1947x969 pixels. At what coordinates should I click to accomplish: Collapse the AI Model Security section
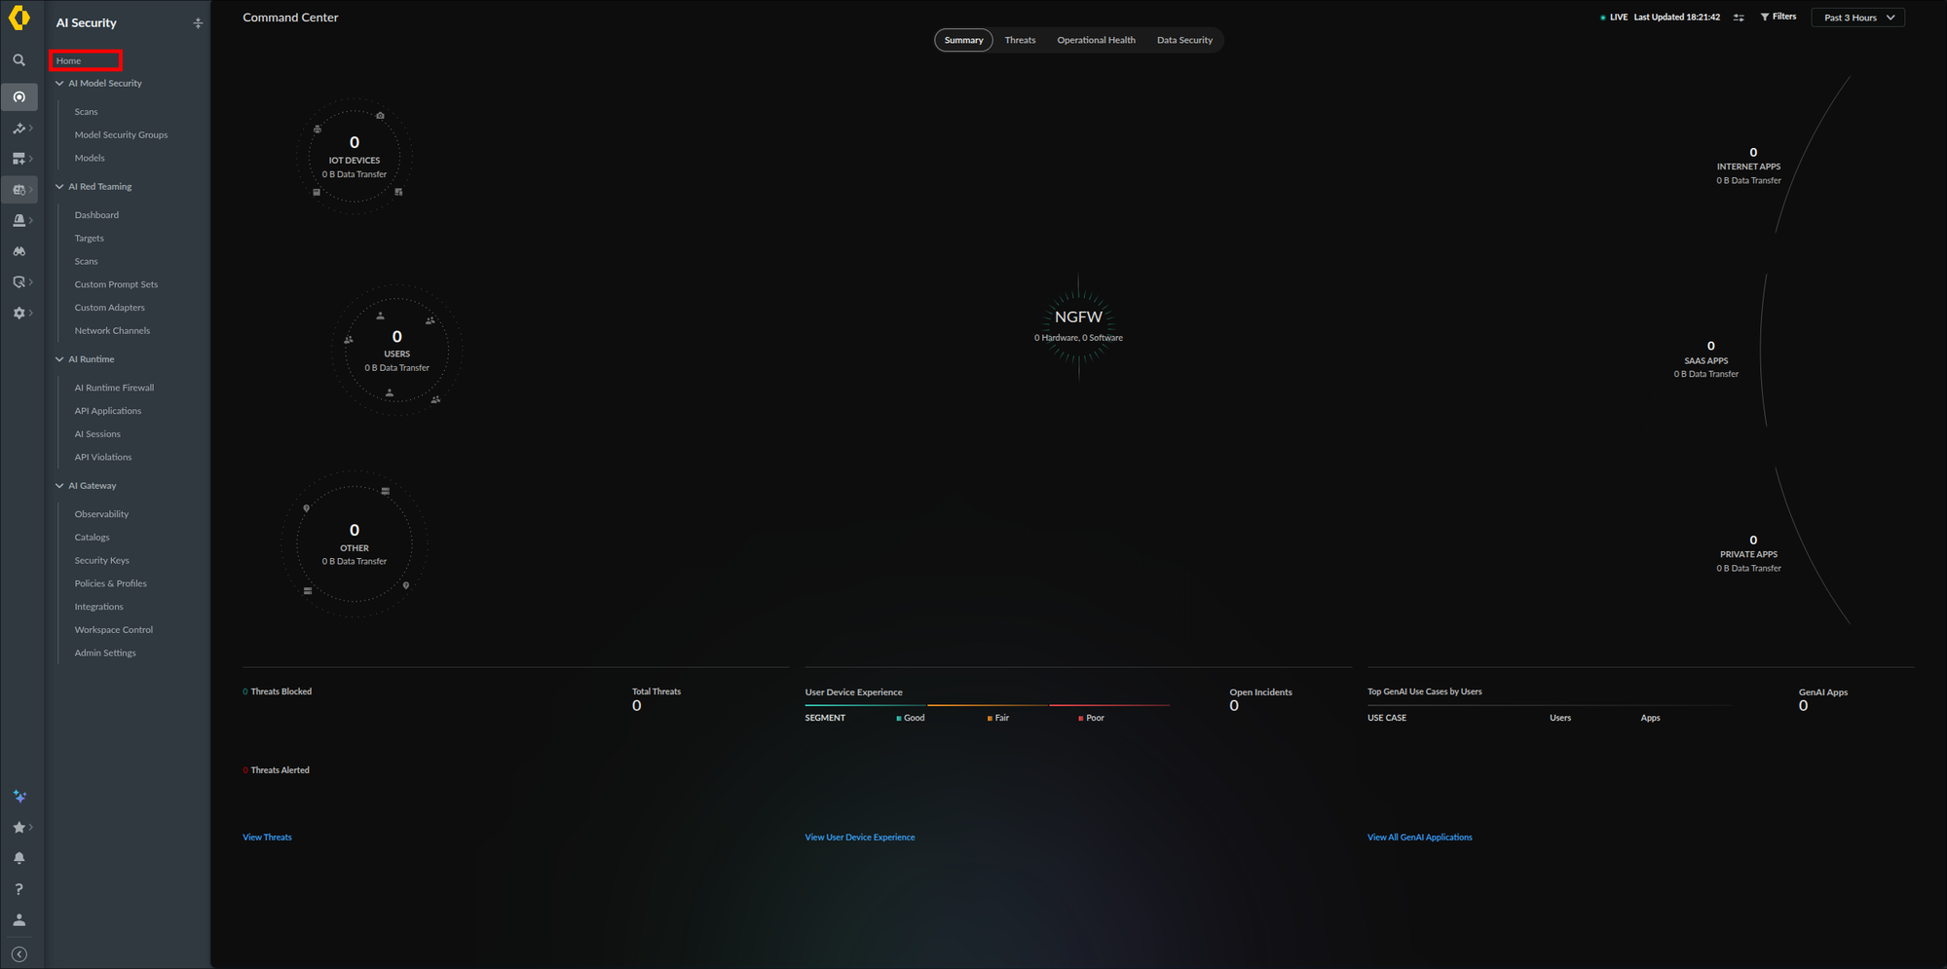59,84
